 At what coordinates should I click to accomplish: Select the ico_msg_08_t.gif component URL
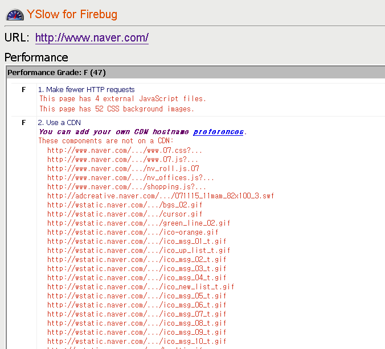point(137,323)
